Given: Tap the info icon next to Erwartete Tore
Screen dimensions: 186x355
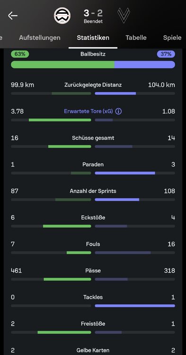Looking at the screenshot, I should [118, 111].
